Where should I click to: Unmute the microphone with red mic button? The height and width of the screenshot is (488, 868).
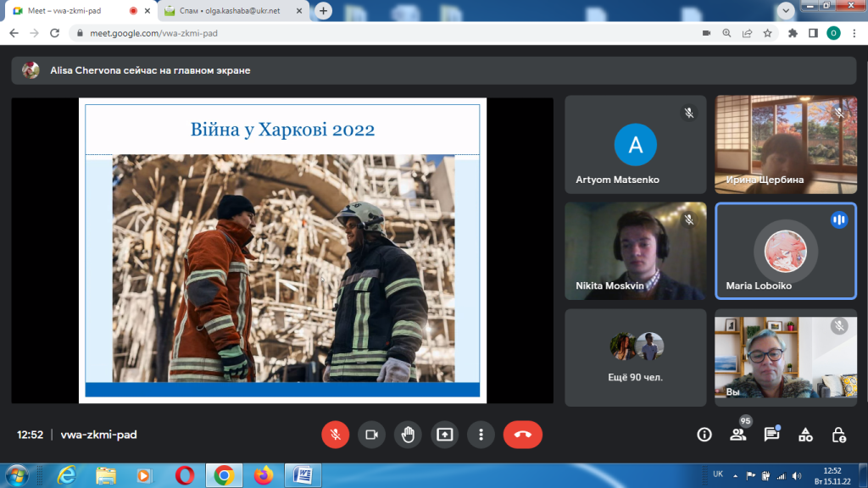(x=335, y=435)
